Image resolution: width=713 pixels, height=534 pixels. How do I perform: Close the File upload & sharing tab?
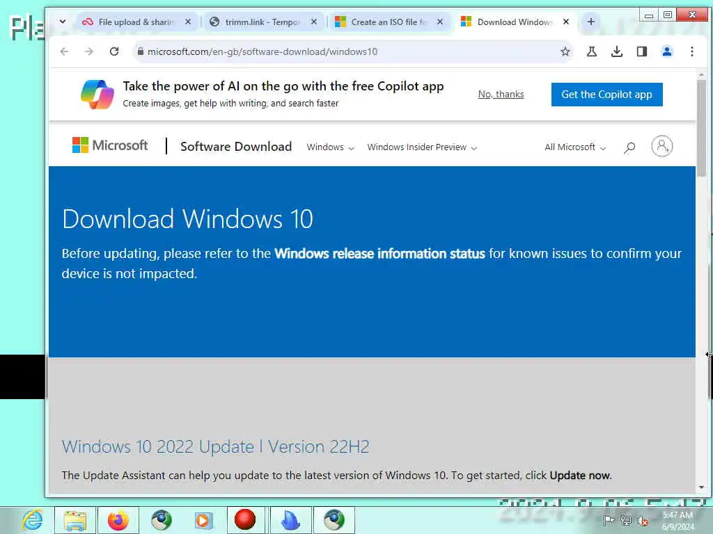(188, 22)
